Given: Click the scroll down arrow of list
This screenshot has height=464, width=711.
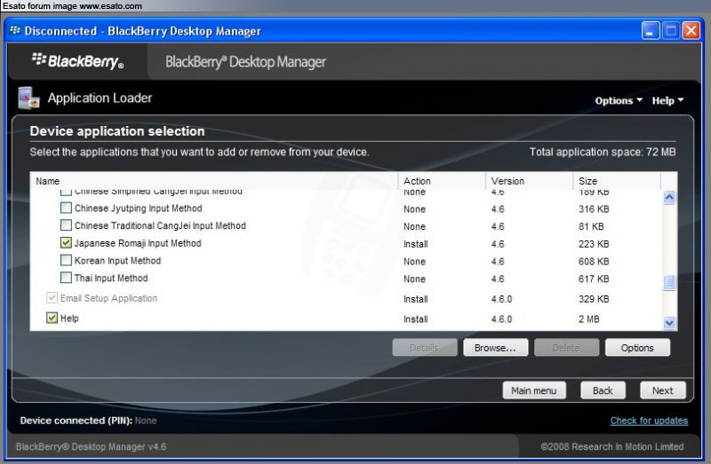Looking at the screenshot, I should point(669,323).
